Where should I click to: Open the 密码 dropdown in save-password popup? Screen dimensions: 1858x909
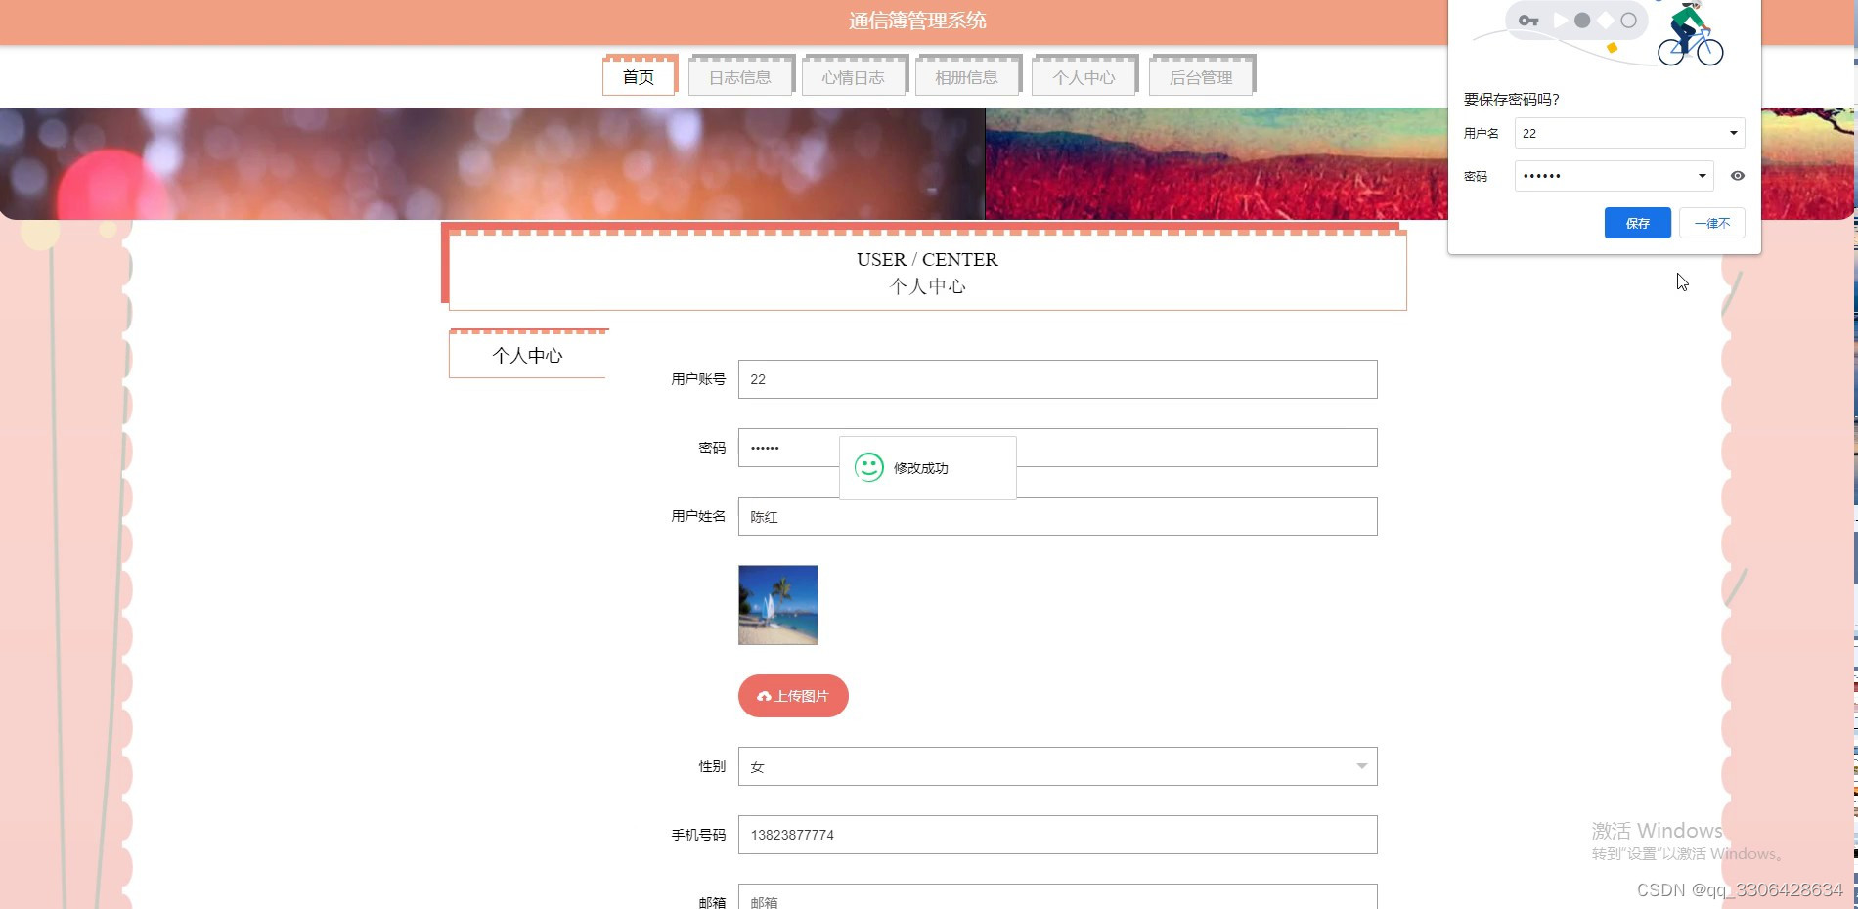tap(1614, 176)
